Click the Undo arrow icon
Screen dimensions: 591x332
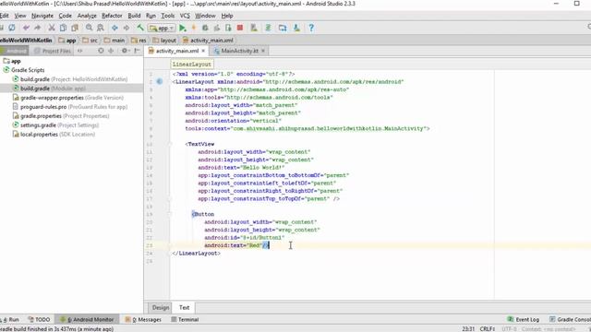26,28
